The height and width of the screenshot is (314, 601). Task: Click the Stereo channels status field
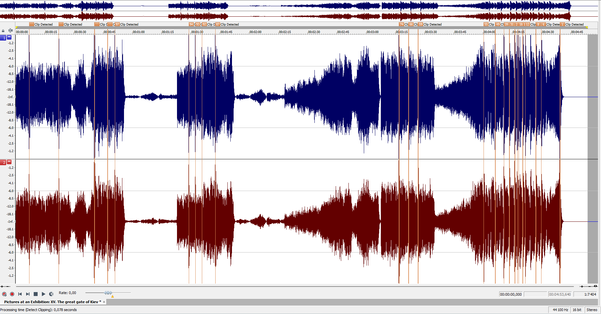pos(592,310)
